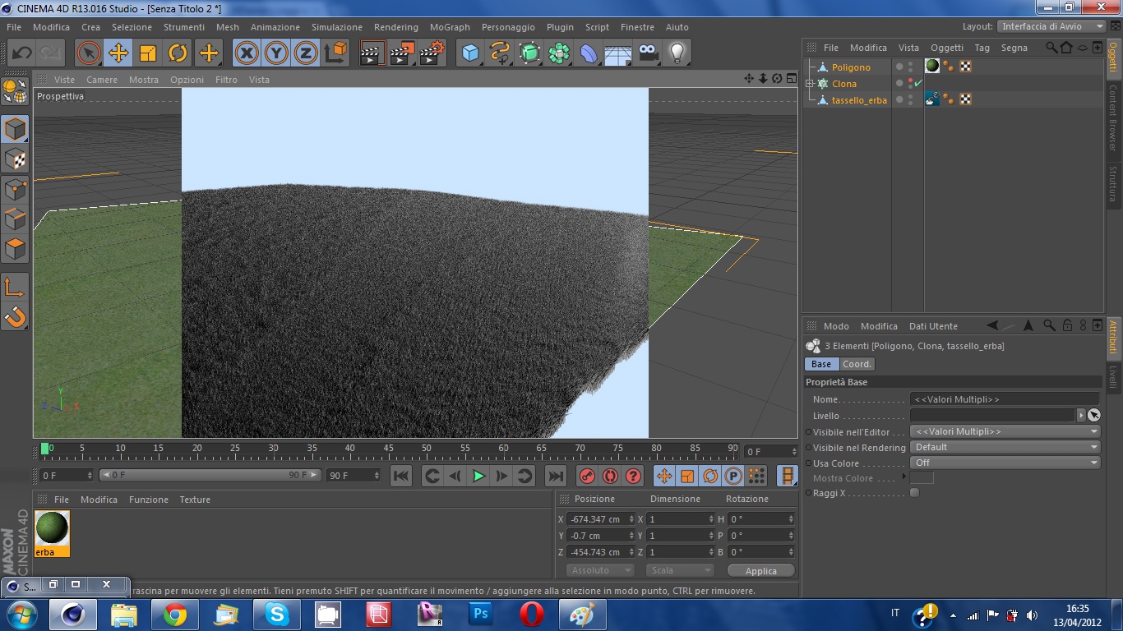The height and width of the screenshot is (631, 1123).
Task: Switch to Texture mode checkered cube
Action: [x=16, y=159]
